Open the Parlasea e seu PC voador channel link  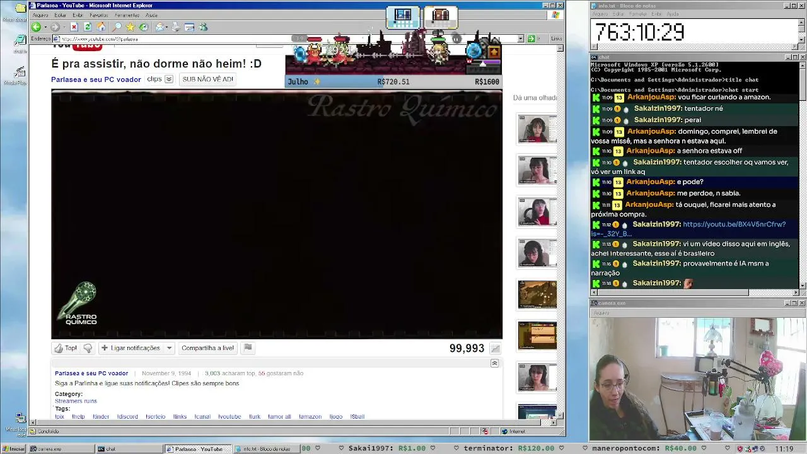point(96,79)
